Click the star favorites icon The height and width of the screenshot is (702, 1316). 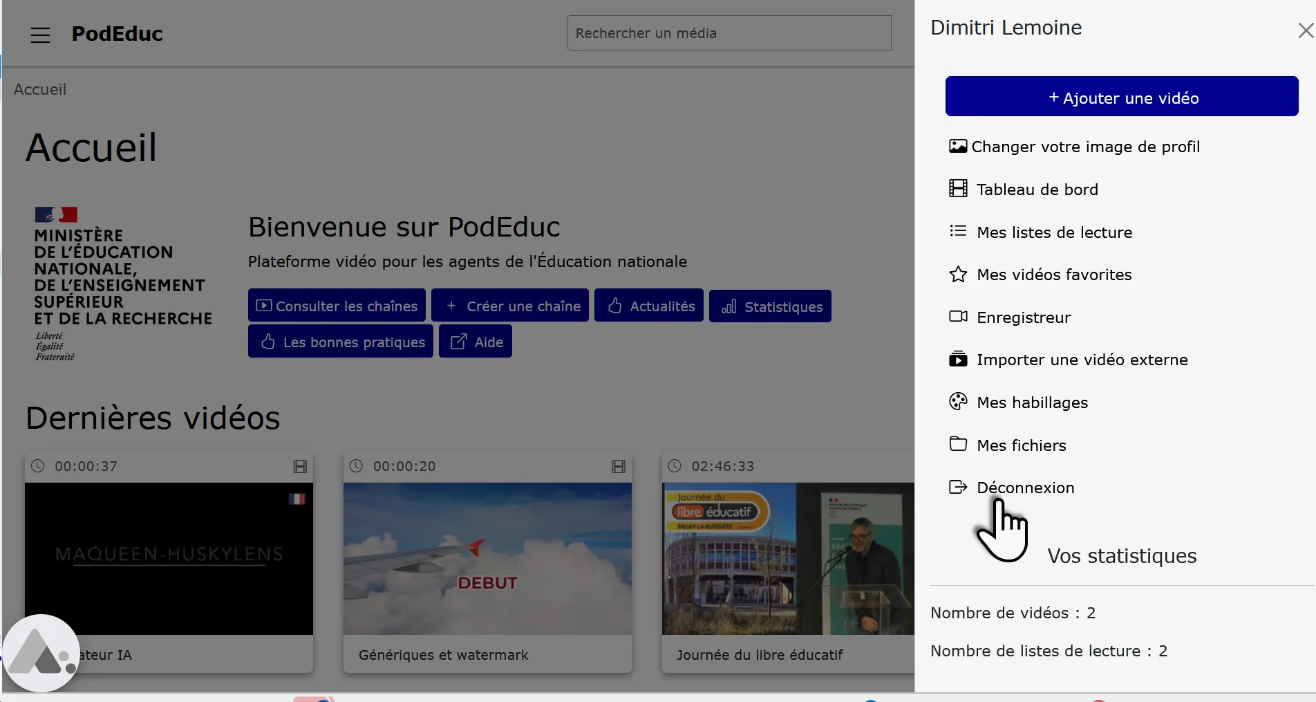pos(958,275)
